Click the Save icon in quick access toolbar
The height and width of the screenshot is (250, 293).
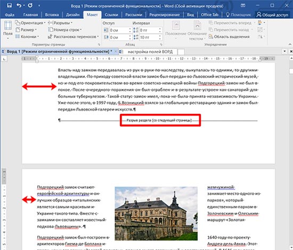10,5
